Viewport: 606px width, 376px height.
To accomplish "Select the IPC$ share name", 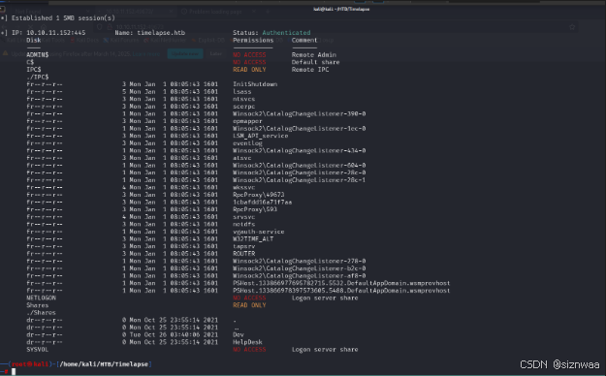I will [34, 70].
